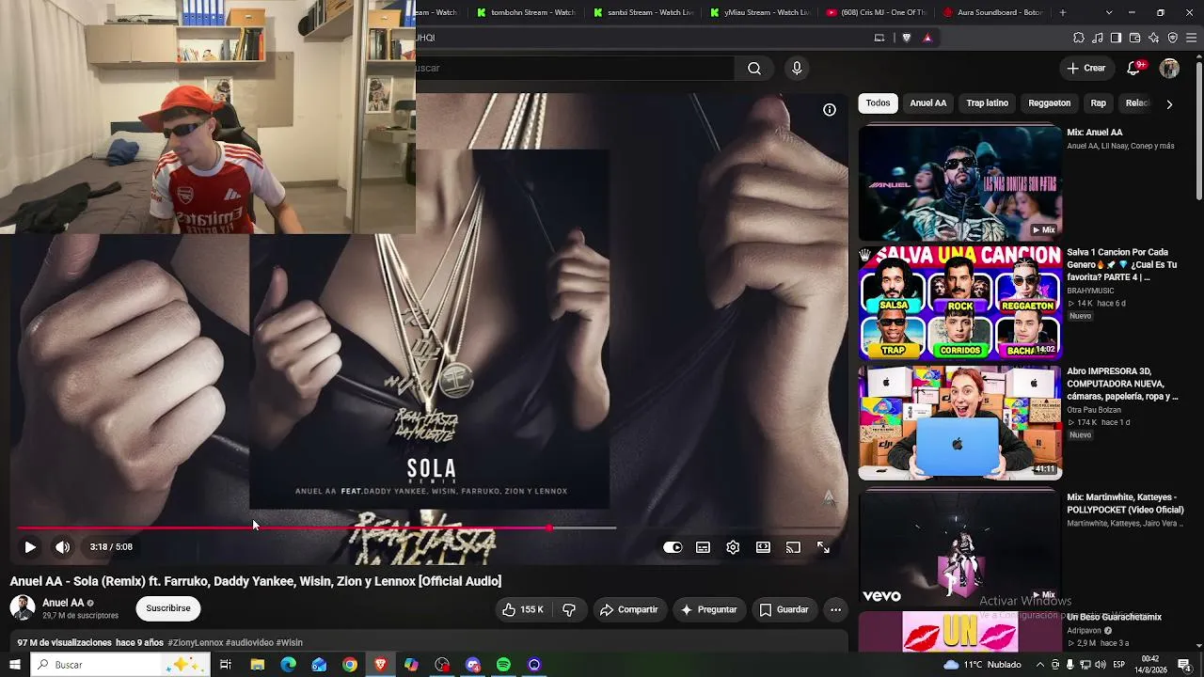Select the Reggaeton filter chip
This screenshot has width=1204, height=677.
coord(1050,103)
